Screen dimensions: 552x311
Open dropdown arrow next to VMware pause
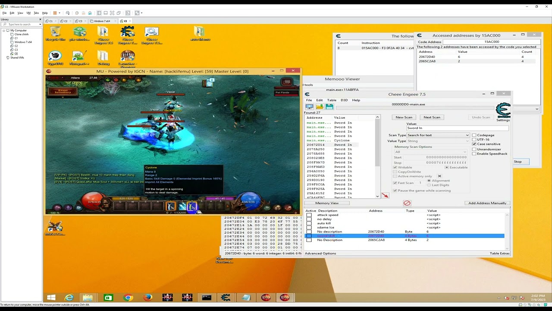click(x=60, y=13)
